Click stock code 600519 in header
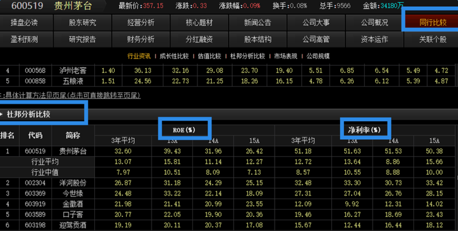Viewport: 458px width, 231px height. 27,6
